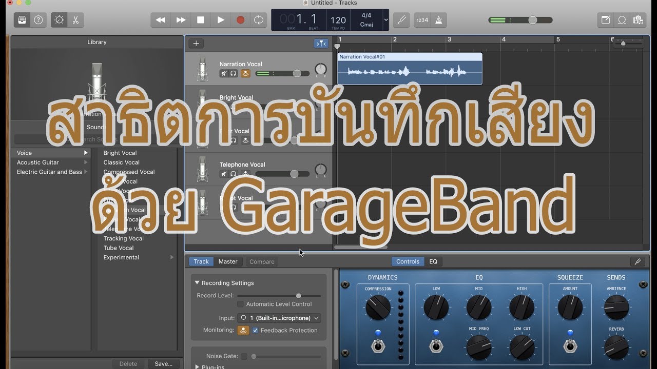Enable Automatic Level Control checkbox

coord(240,304)
